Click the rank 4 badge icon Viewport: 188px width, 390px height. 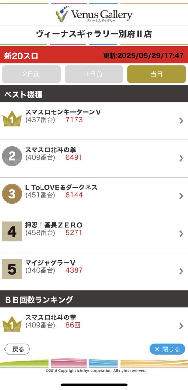tap(12, 232)
